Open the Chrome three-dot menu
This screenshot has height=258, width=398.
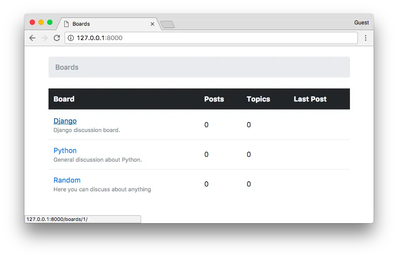tap(366, 38)
